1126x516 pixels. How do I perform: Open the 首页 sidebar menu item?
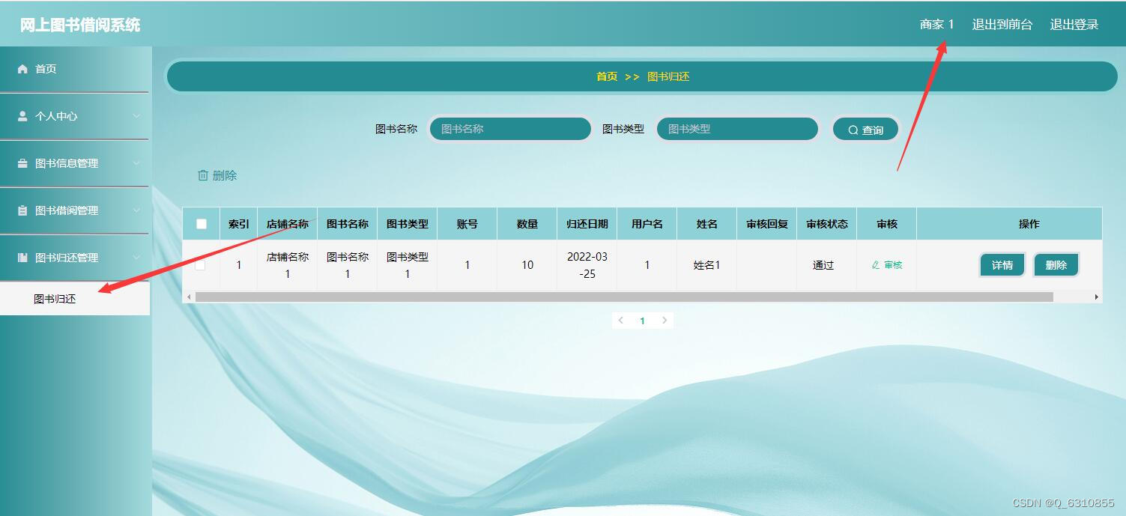point(75,69)
